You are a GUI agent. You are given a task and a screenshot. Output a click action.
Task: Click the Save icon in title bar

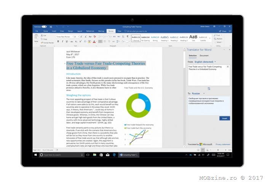(x=50, y=27)
